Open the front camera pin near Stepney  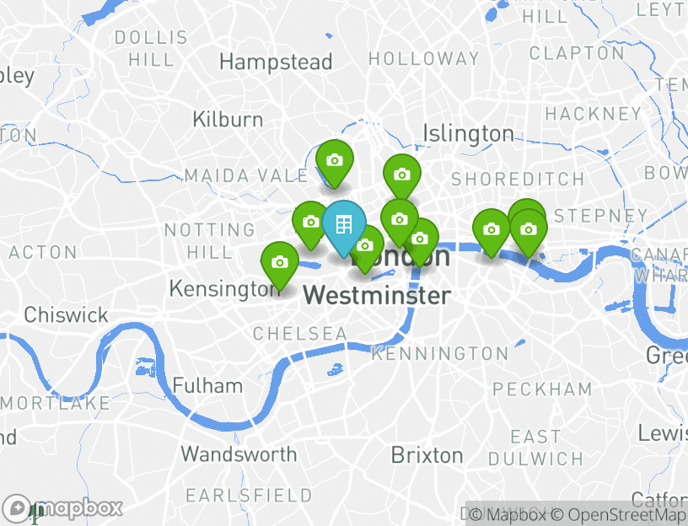click(x=529, y=230)
